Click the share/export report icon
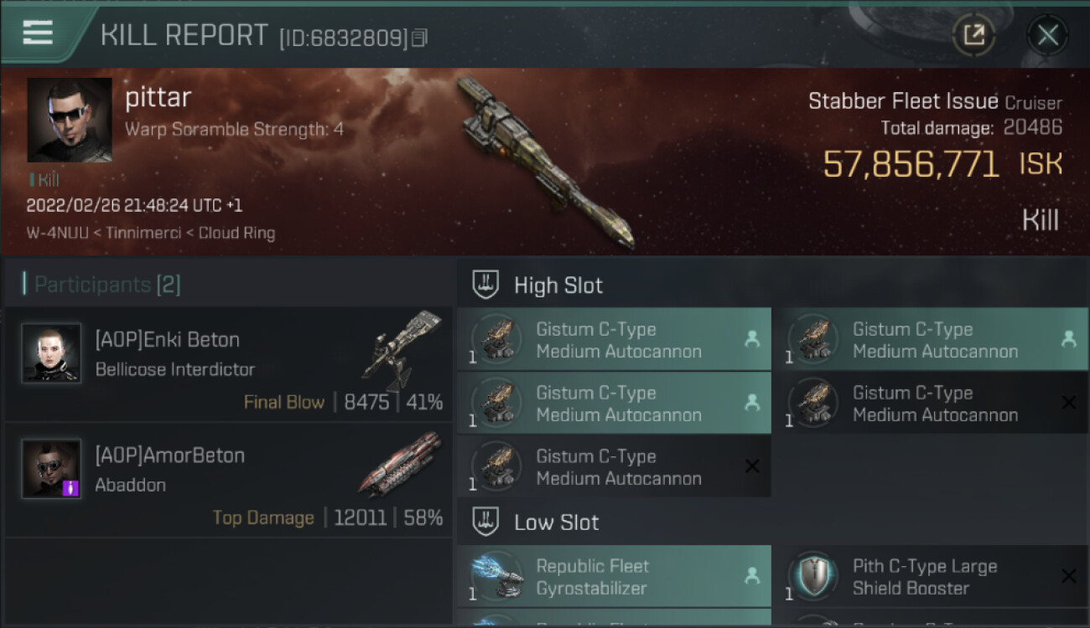 973,35
